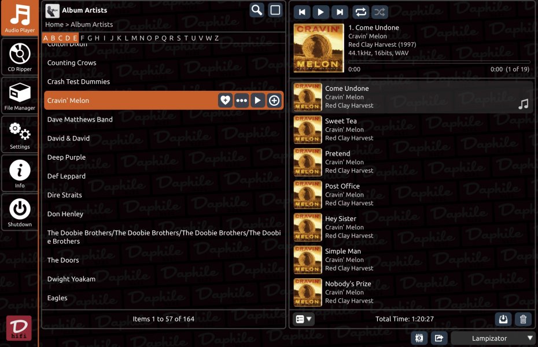Toggle shuffle mode

point(379,12)
